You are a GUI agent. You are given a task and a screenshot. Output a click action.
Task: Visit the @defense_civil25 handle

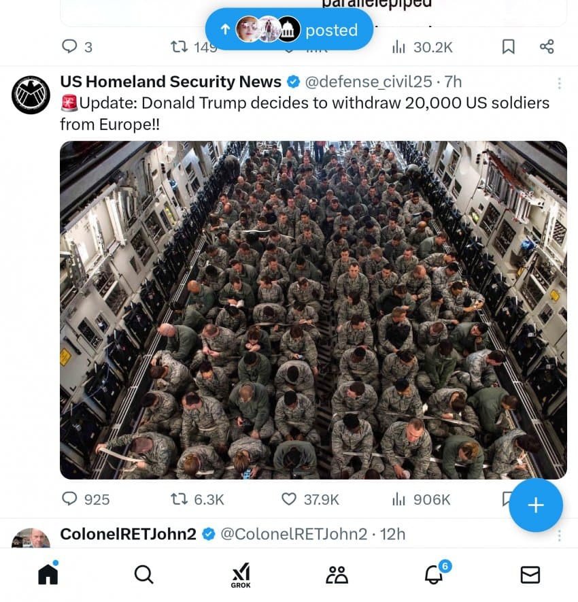click(x=369, y=82)
